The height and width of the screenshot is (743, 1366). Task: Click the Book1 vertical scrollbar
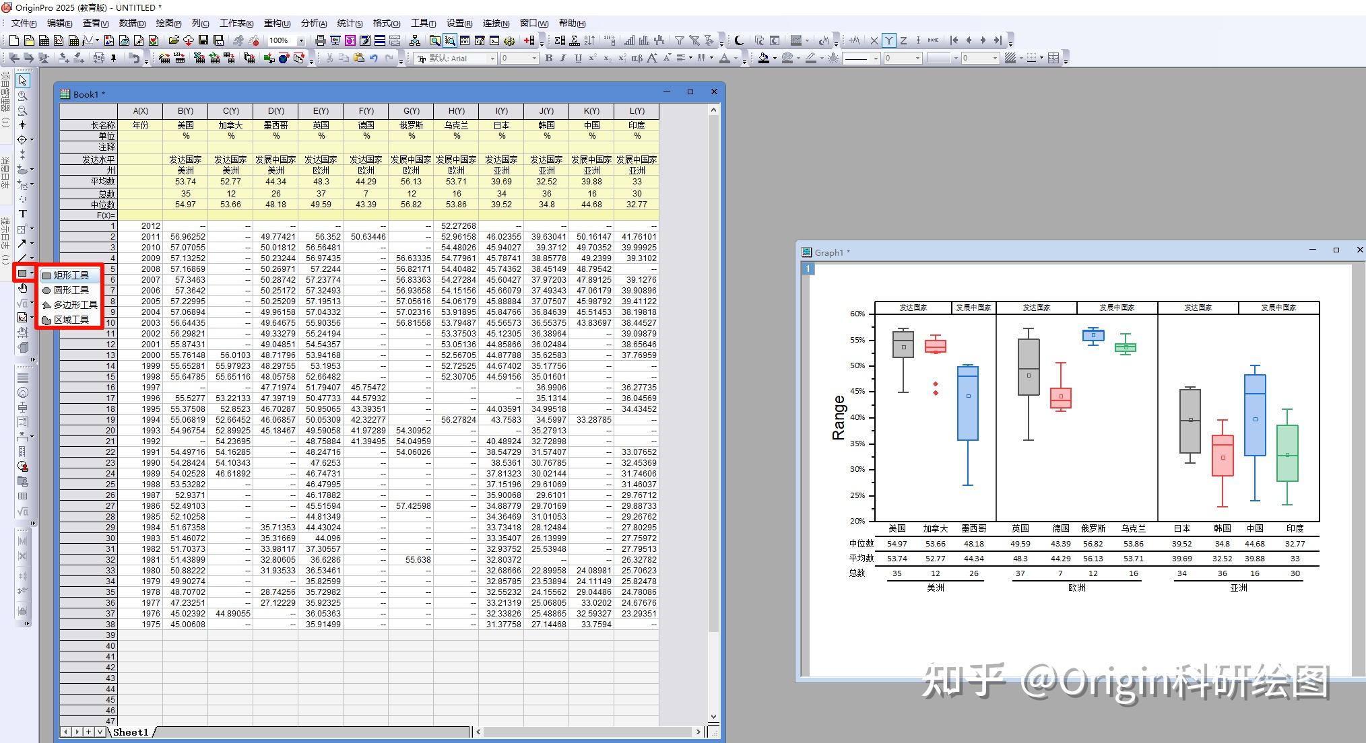[714, 414]
